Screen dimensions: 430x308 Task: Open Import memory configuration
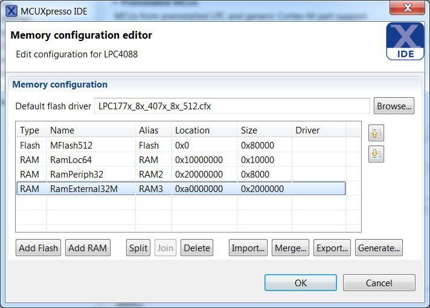click(x=248, y=248)
